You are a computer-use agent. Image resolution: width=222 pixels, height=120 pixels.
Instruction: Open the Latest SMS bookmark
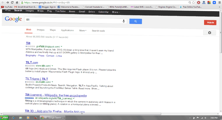pyautogui.click(x=142, y=7)
